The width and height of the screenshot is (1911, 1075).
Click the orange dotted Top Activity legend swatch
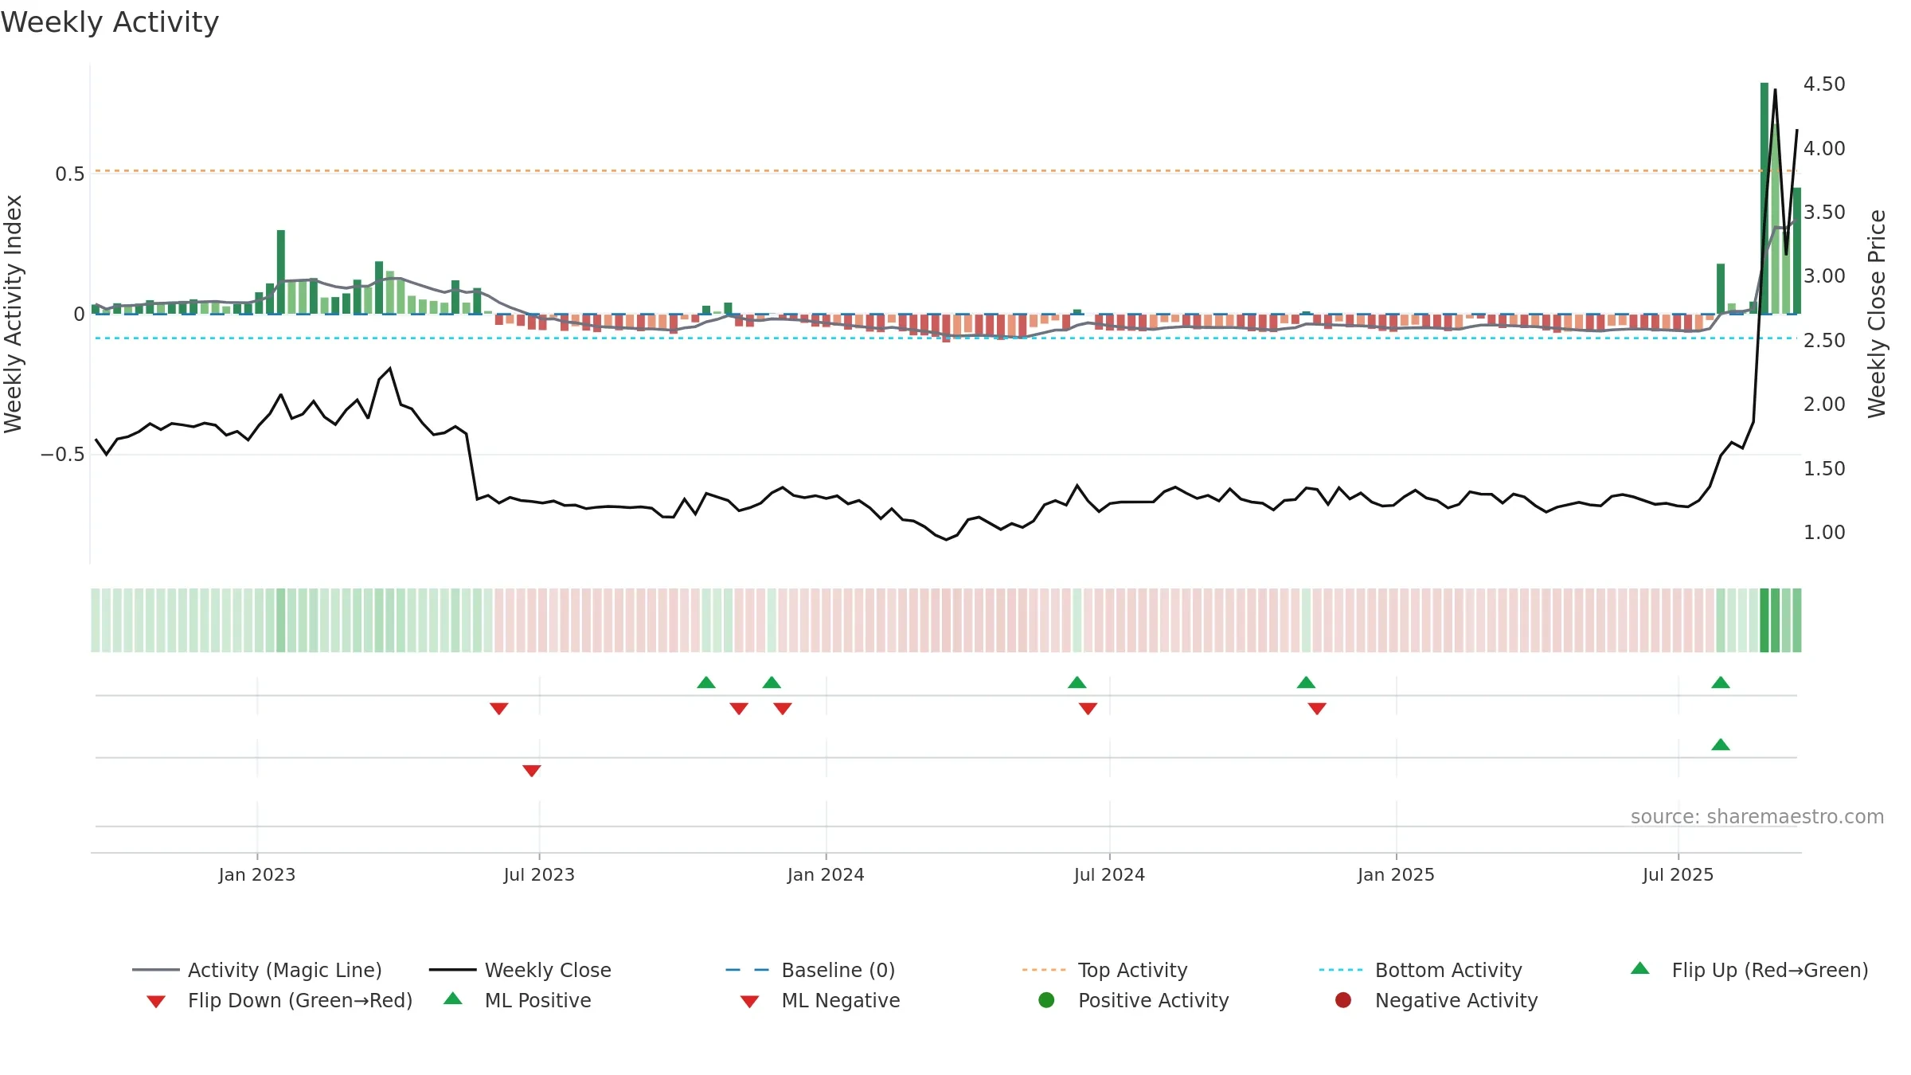(x=1044, y=970)
